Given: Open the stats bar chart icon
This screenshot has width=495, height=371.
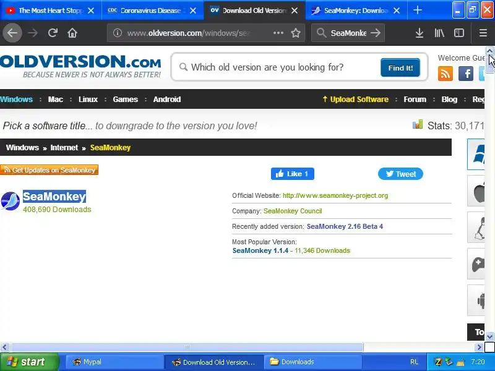Looking at the screenshot, I should [x=418, y=125].
